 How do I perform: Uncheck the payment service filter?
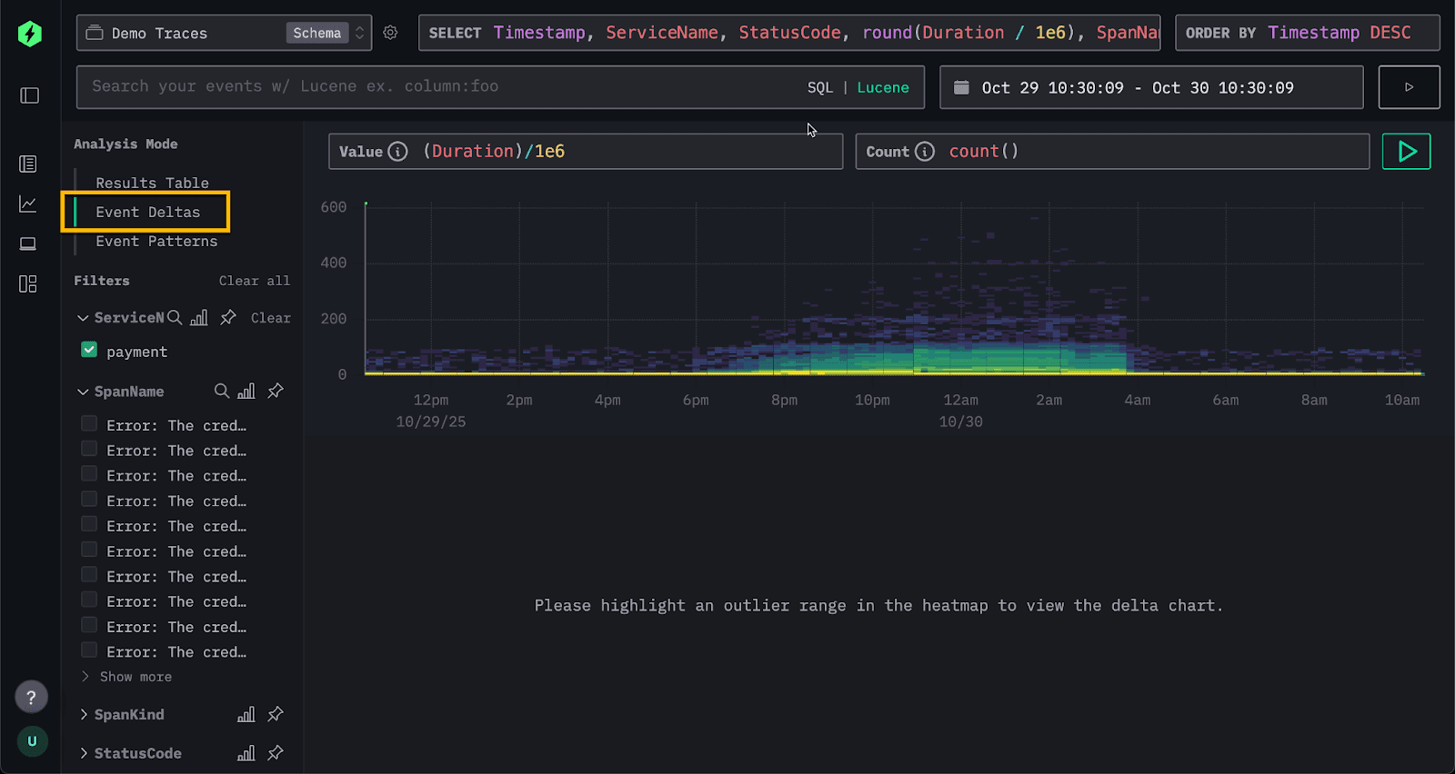tap(89, 351)
